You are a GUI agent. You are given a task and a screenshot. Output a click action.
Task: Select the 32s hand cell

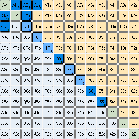[x=134, y=123]
